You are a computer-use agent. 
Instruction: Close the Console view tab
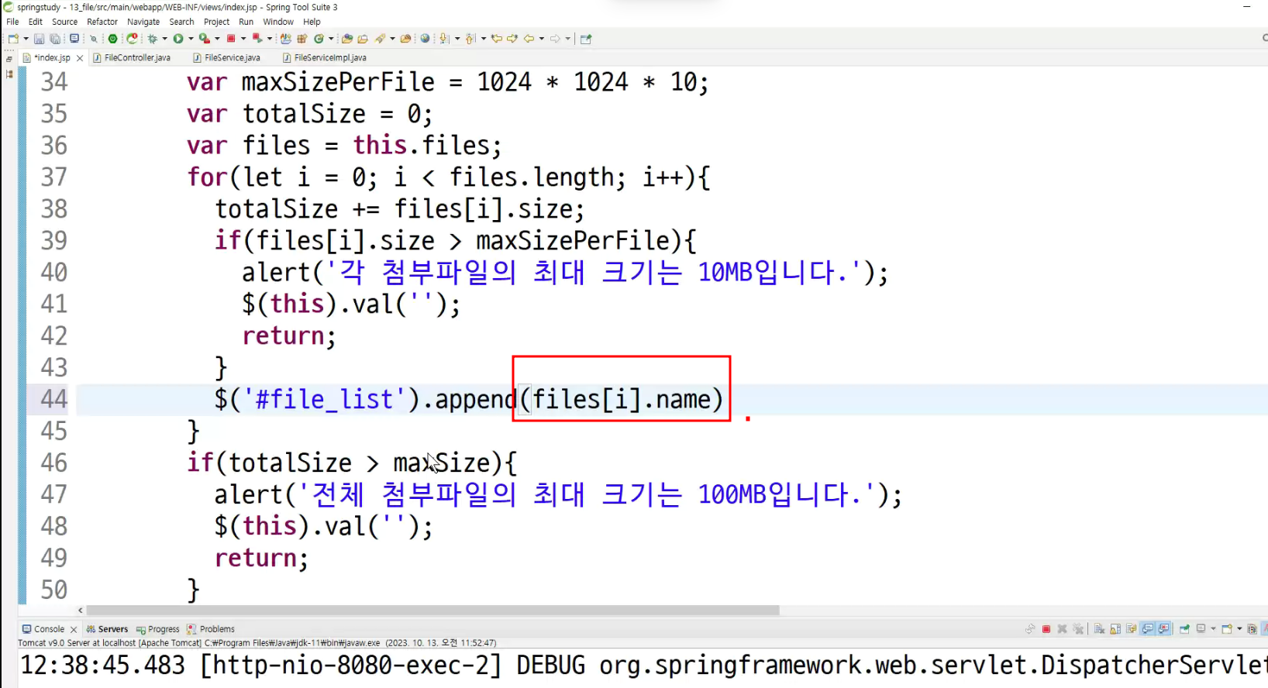(74, 630)
